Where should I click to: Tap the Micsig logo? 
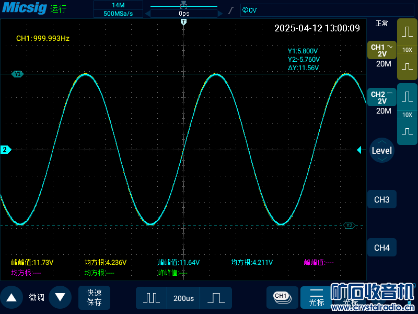[x=25, y=7]
